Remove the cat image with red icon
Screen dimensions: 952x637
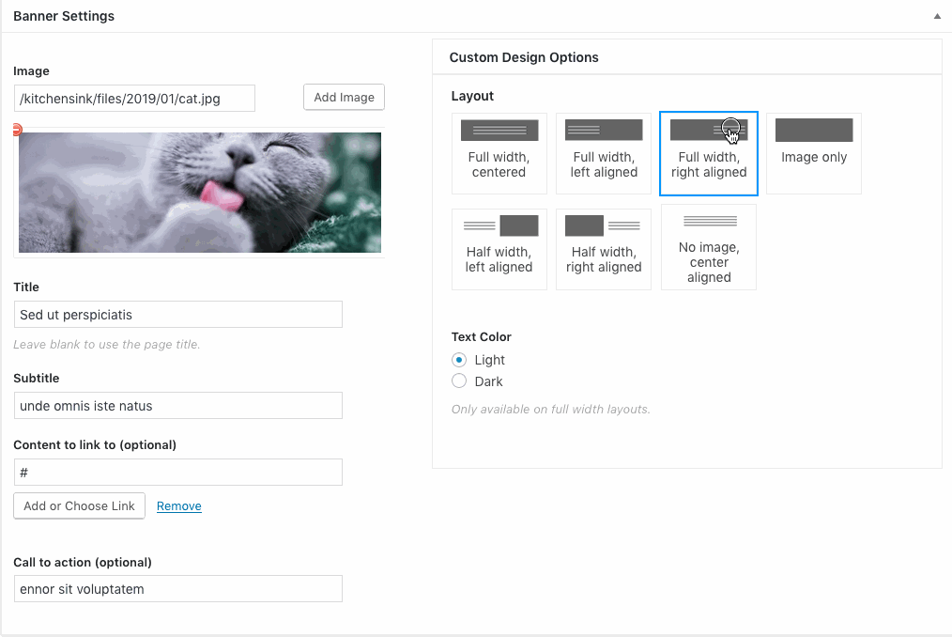pyautogui.click(x=17, y=131)
